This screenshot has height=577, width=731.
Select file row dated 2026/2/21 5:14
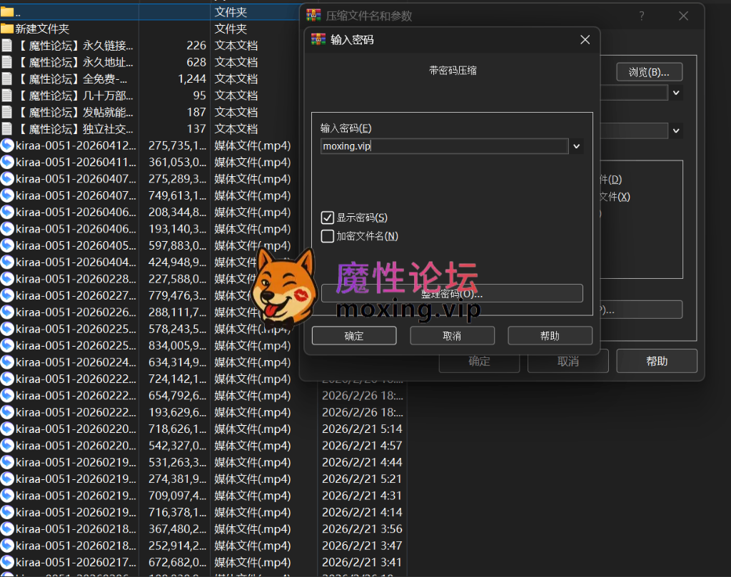pos(203,429)
